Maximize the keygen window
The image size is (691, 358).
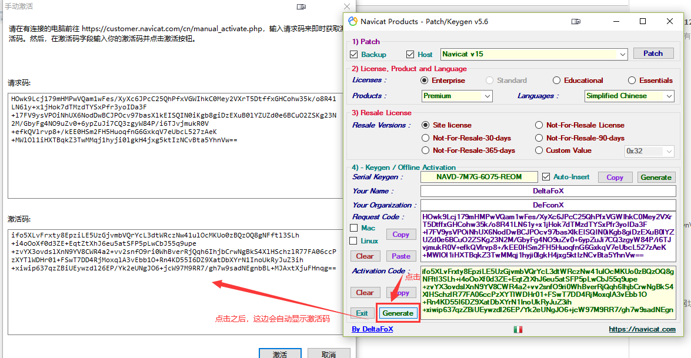click(x=643, y=21)
